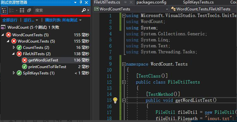Screen dimensions: 237x122
Task: Select the SplitKeysTests (1) row
Action: point(45,73)
